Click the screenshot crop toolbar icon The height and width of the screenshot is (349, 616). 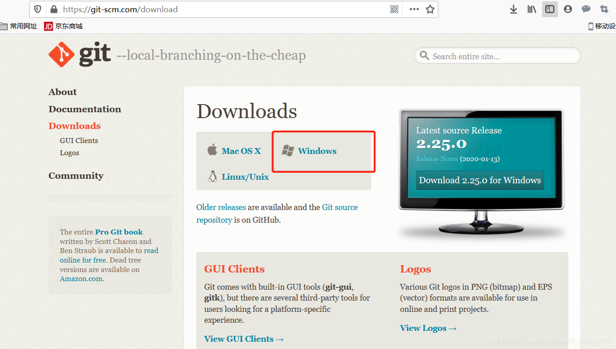click(x=604, y=9)
